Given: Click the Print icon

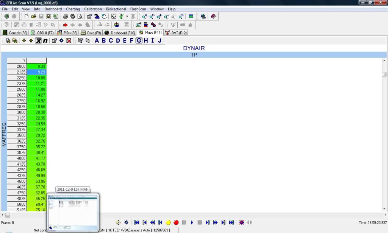Looking at the screenshot, I should point(65,16).
